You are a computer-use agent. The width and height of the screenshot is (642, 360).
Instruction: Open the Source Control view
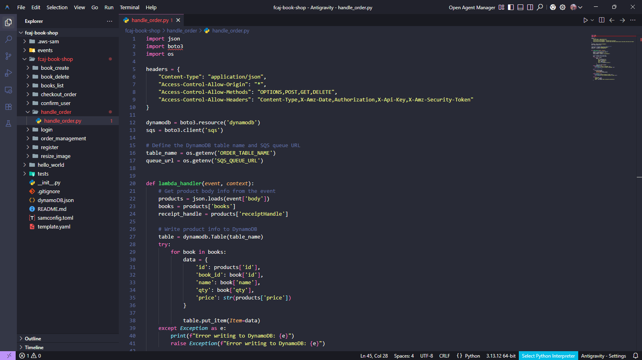(8, 56)
